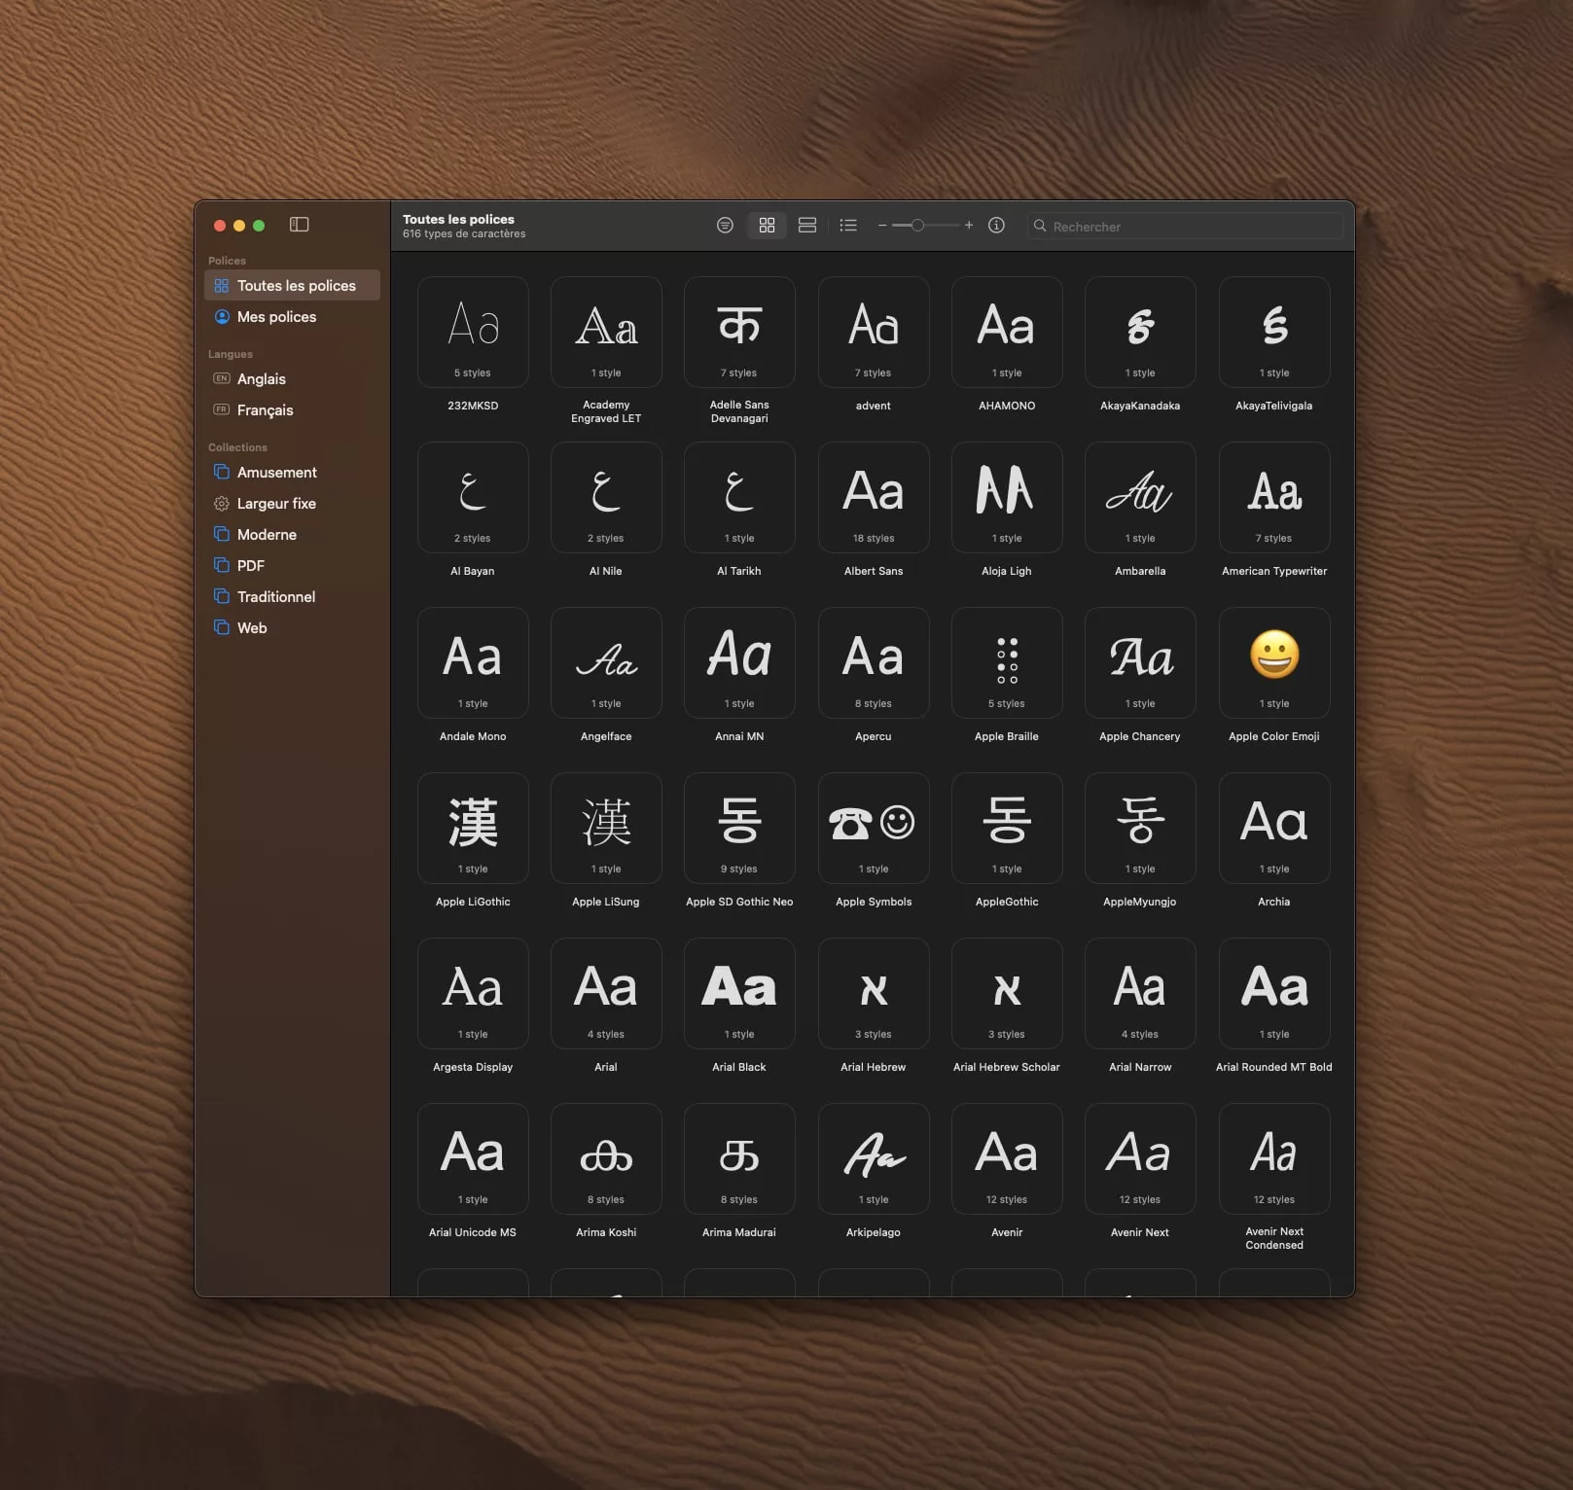Viewport: 1573px width, 1490px height.
Task: Switch to list view
Action: point(848,226)
